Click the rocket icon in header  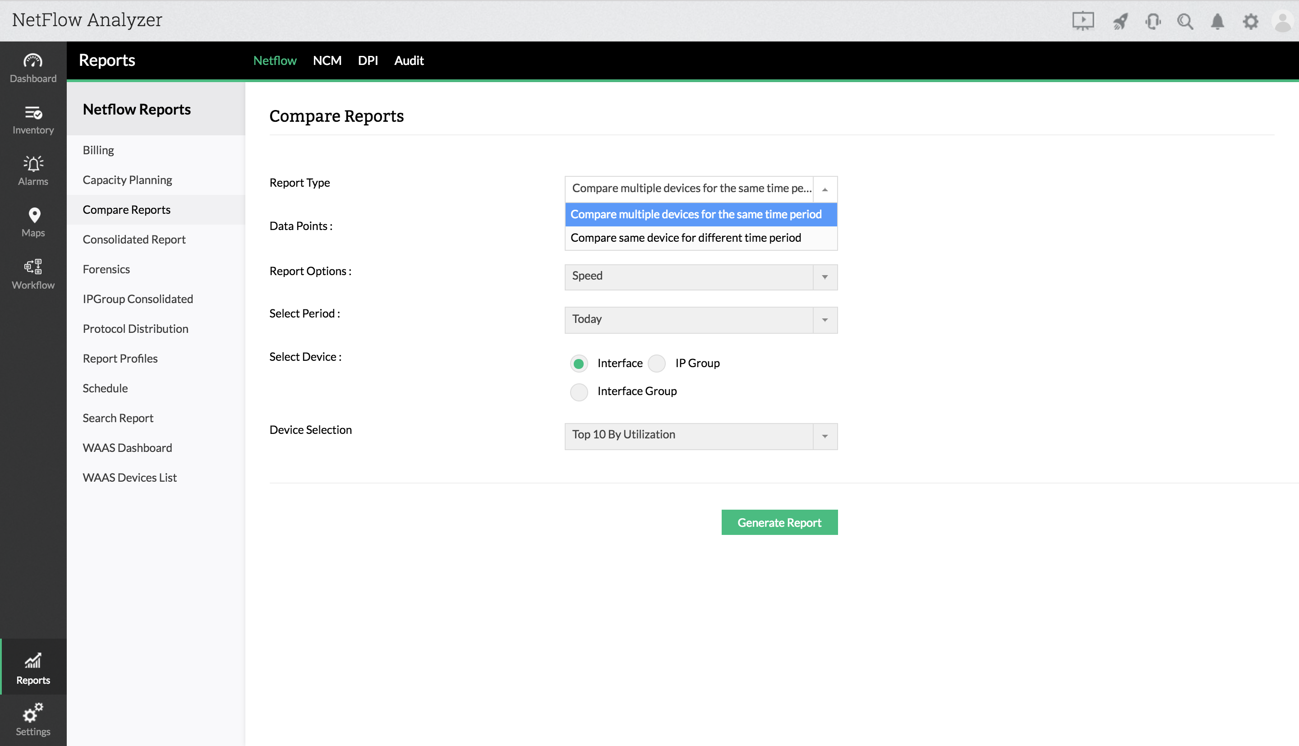[1120, 21]
